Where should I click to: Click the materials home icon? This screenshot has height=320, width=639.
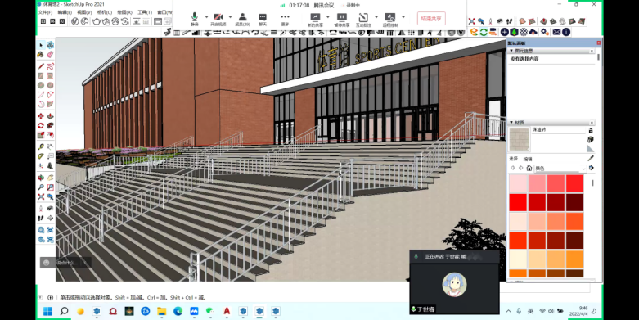click(x=529, y=168)
